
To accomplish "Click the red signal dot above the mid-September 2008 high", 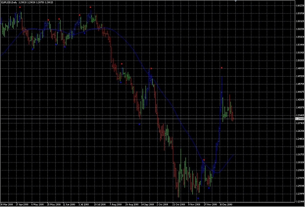I will [x=151, y=68].
